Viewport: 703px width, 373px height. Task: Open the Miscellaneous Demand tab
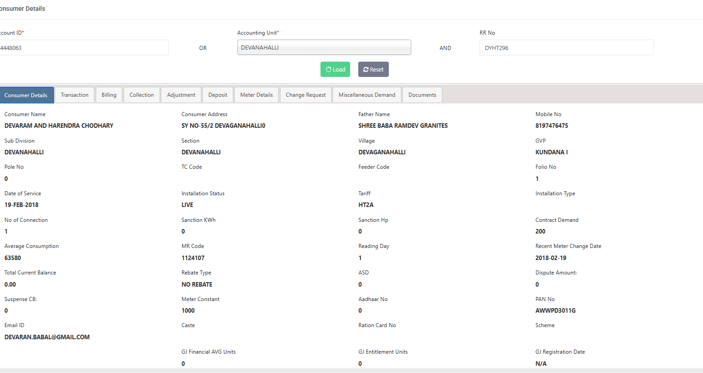367,95
